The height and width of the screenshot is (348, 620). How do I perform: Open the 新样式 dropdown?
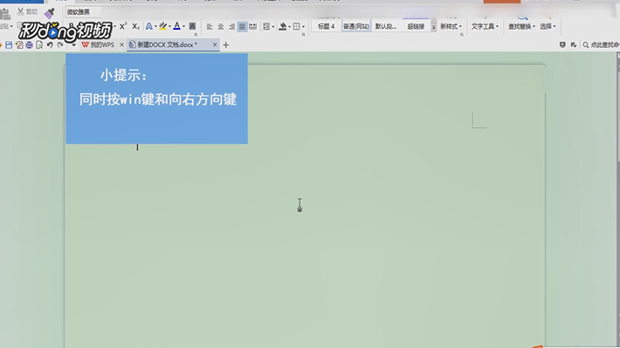451,26
